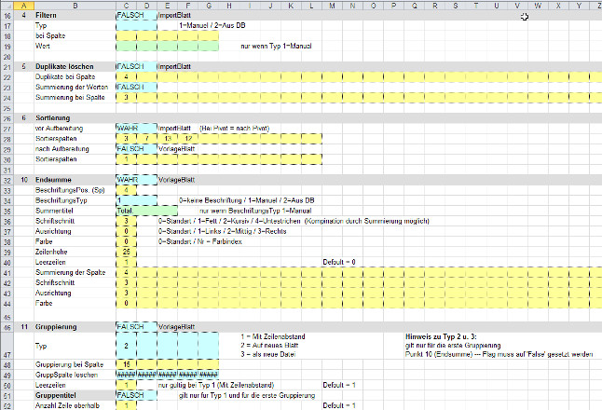The height and width of the screenshot is (410, 602).
Task: Click the BeschriftungsTyp value cell with 1
Action: point(126,200)
